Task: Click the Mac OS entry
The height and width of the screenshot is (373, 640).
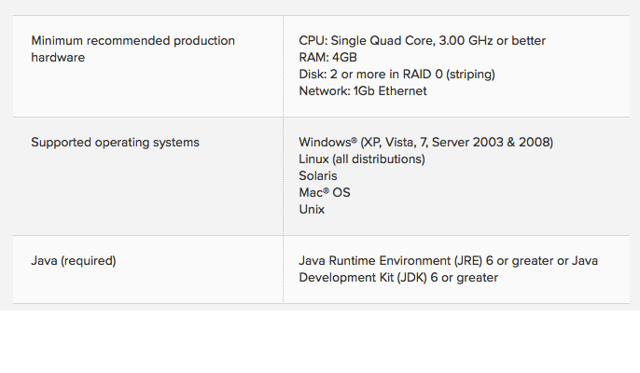Action: [x=325, y=193]
